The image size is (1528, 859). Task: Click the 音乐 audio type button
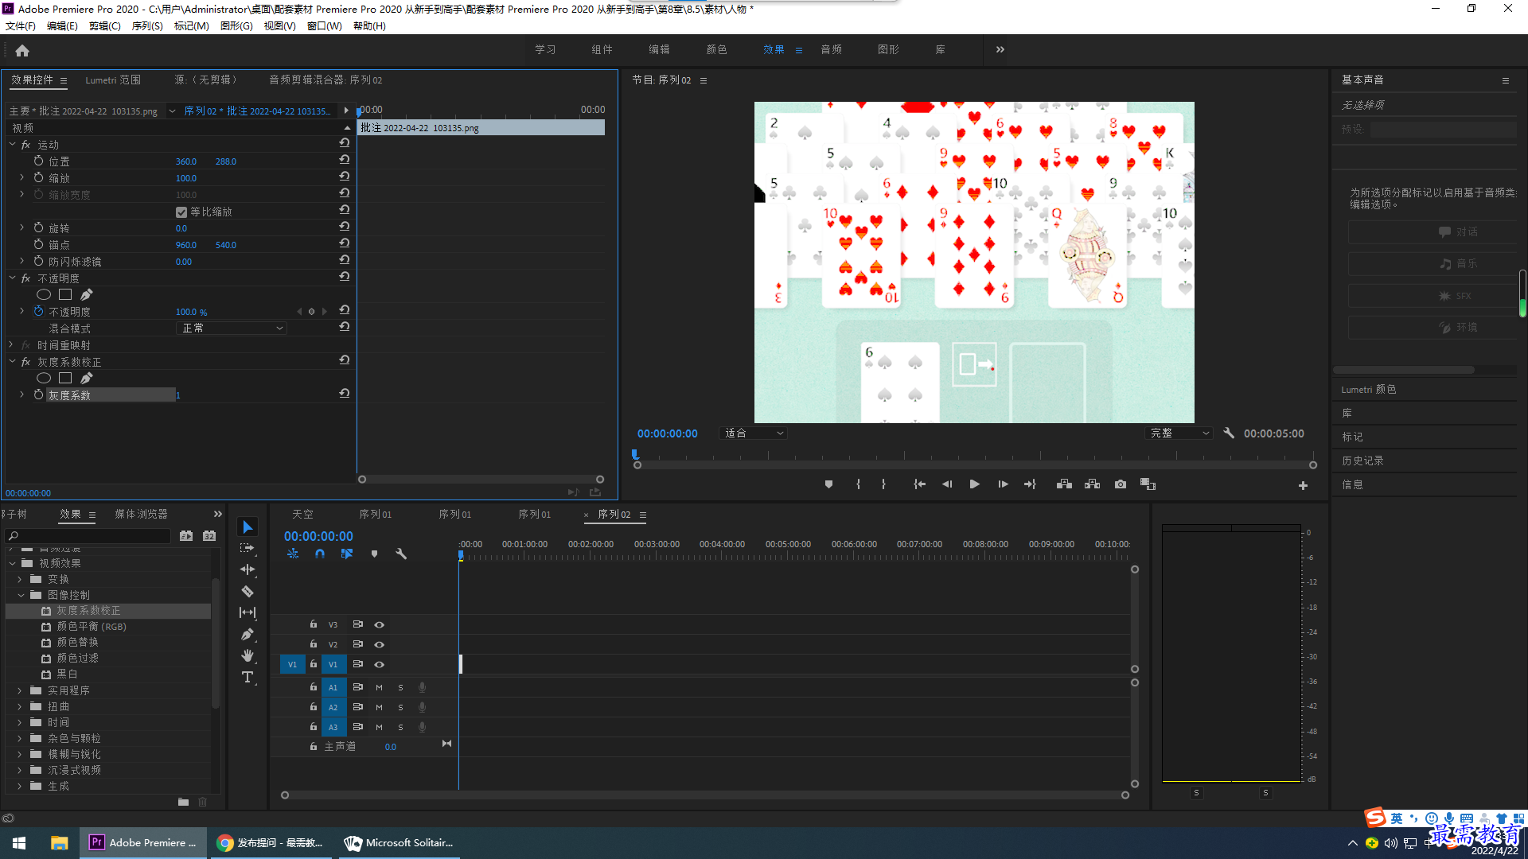click(x=1432, y=264)
